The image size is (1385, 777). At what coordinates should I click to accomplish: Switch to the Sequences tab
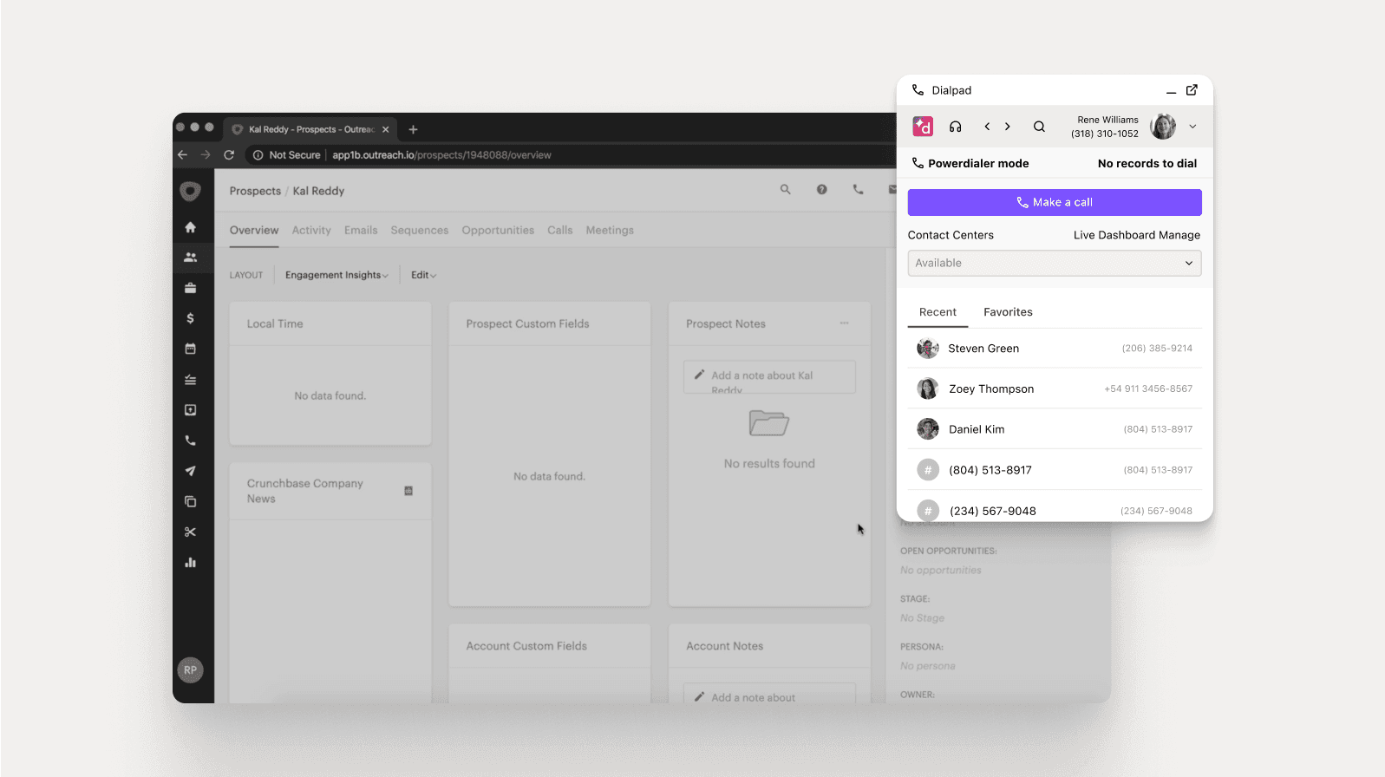419,231
